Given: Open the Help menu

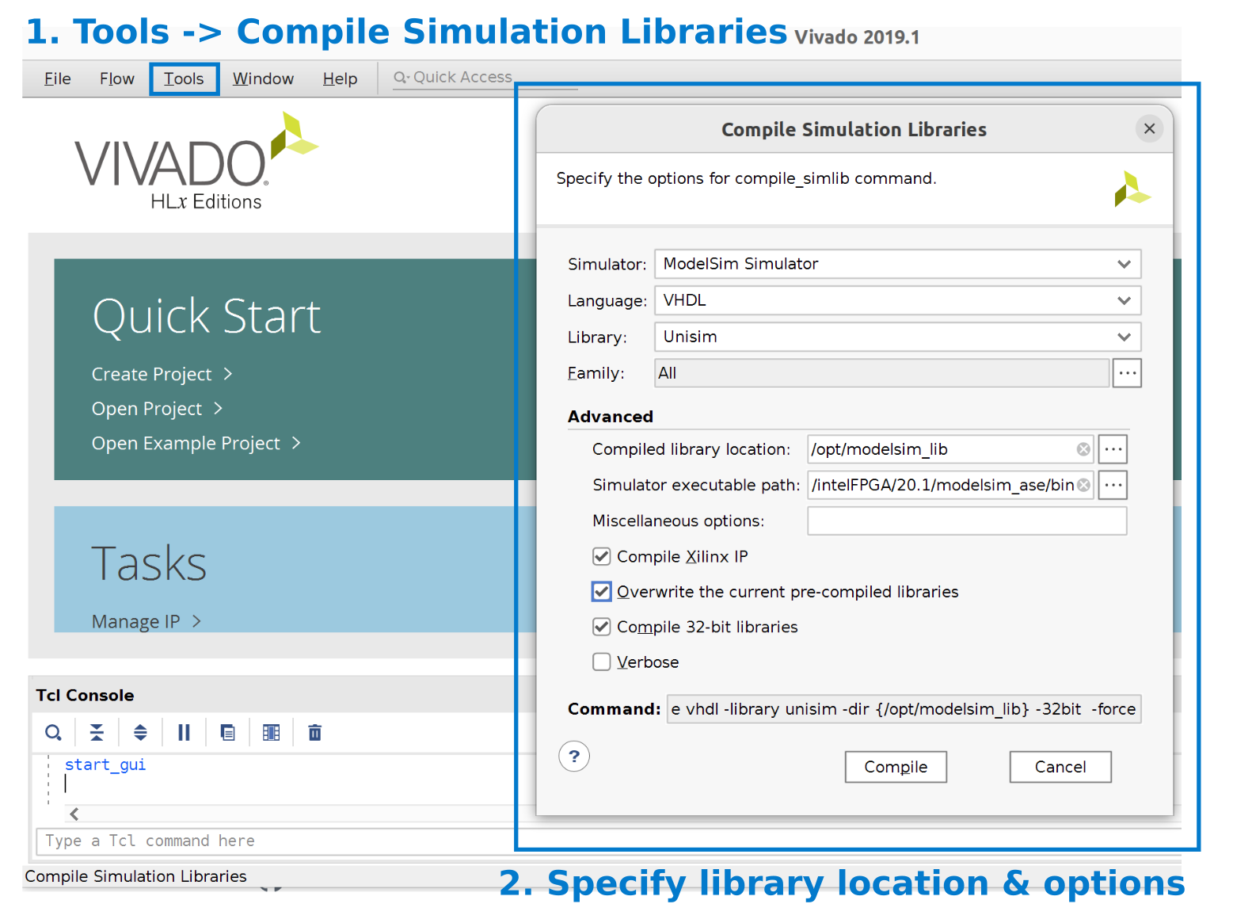Looking at the screenshot, I should point(340,79).
